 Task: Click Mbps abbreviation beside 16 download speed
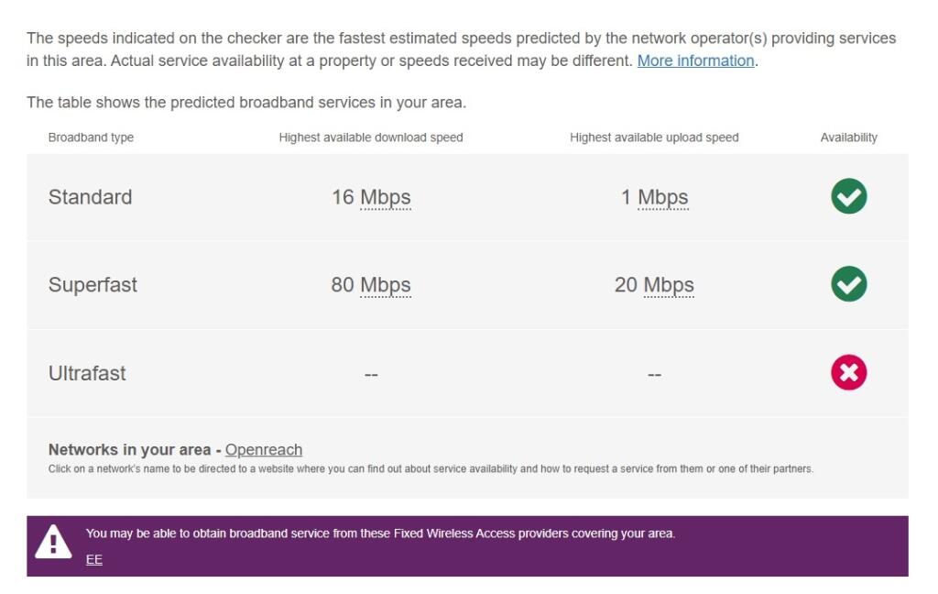[386, 197]
